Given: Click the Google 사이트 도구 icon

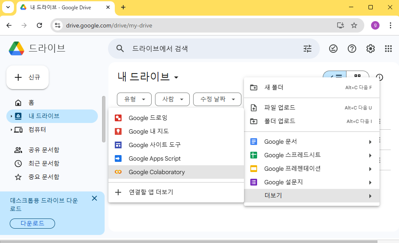Looking at the screenshot, I should tap(118, 145).
